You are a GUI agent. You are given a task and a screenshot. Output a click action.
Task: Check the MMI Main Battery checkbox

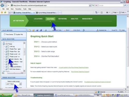pos(8,69)
